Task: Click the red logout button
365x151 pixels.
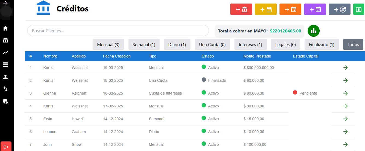Action: coord(6,146)
